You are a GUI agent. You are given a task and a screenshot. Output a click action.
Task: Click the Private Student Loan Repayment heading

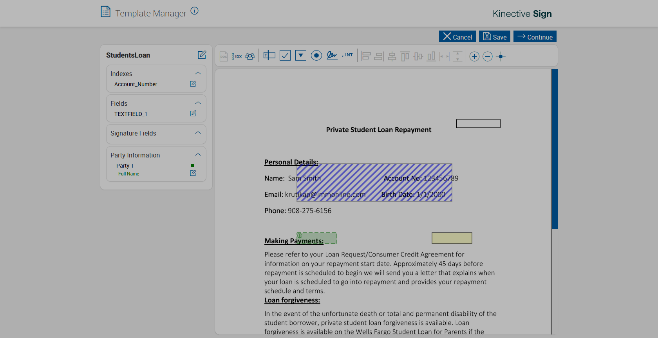[x=379, y=130]
